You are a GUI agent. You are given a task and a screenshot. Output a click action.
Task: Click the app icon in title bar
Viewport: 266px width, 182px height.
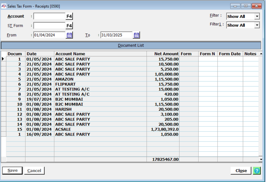click(4, 6)
